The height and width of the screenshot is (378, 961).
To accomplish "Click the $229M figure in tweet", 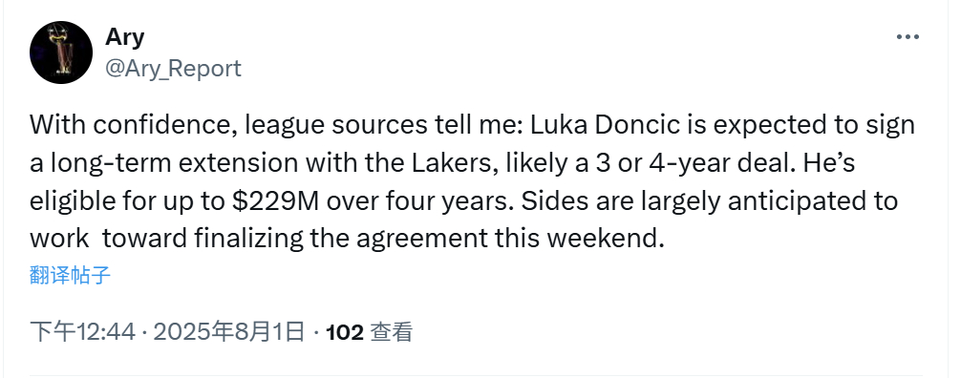I will (x=275, y=201).
